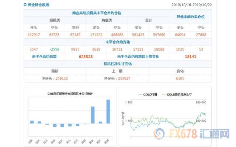Select the commercial long value 171329

96,35
